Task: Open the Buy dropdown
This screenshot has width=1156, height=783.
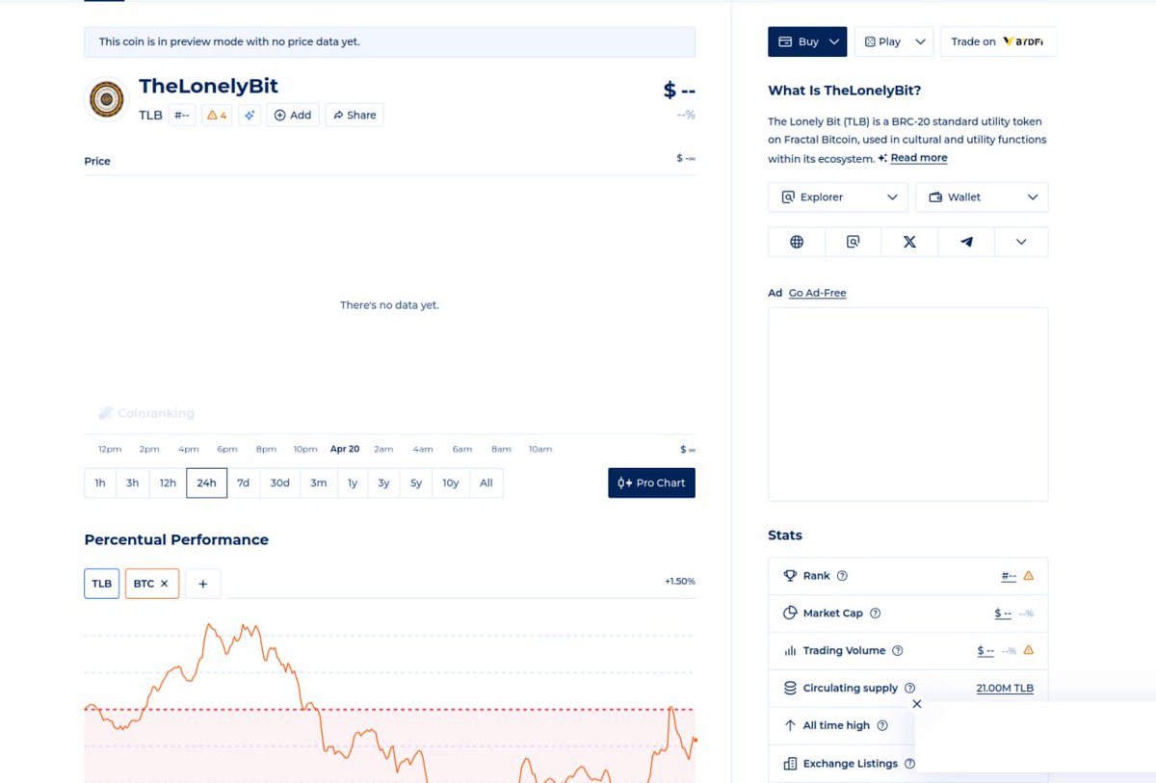Action: click(807, 41)
